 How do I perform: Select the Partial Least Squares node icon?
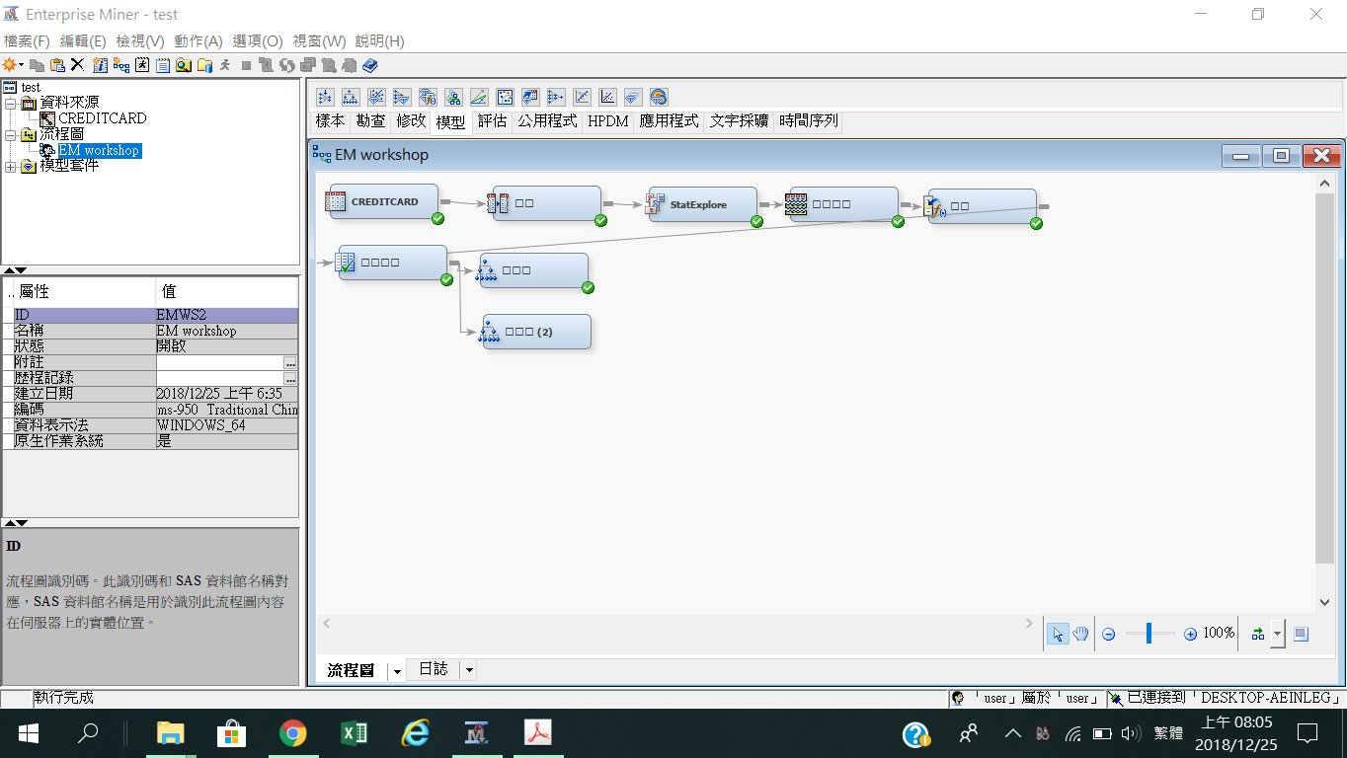(x=582, y=97)
